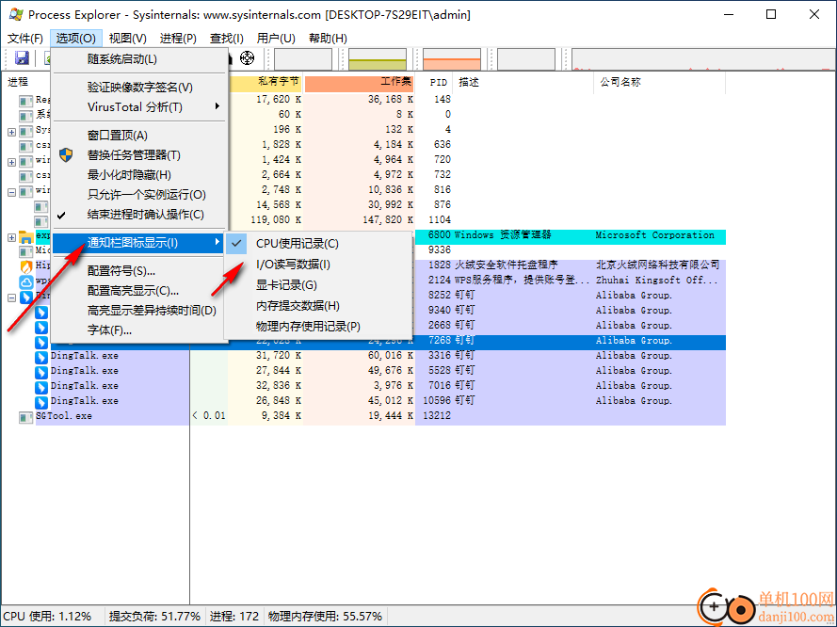837x627 pixels.
Task: Sort by PID column header
Action: pyautogui.click(x=433, y=82)
